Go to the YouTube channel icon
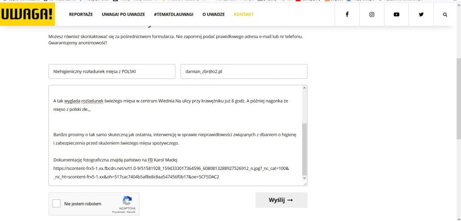 pyautogui.click(x=396, y=14)
